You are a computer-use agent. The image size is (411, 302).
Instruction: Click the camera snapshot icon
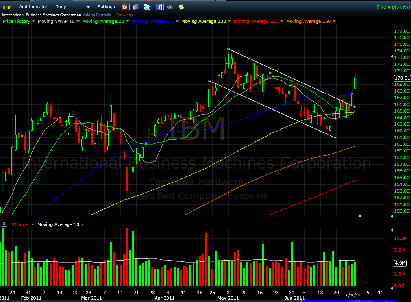click(170, 7)
